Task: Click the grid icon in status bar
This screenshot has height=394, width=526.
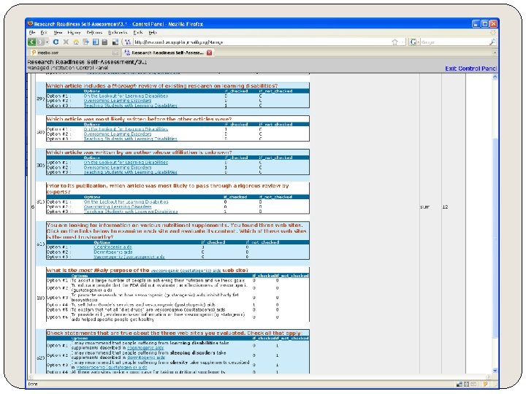Action: click(x=466, y=384)
